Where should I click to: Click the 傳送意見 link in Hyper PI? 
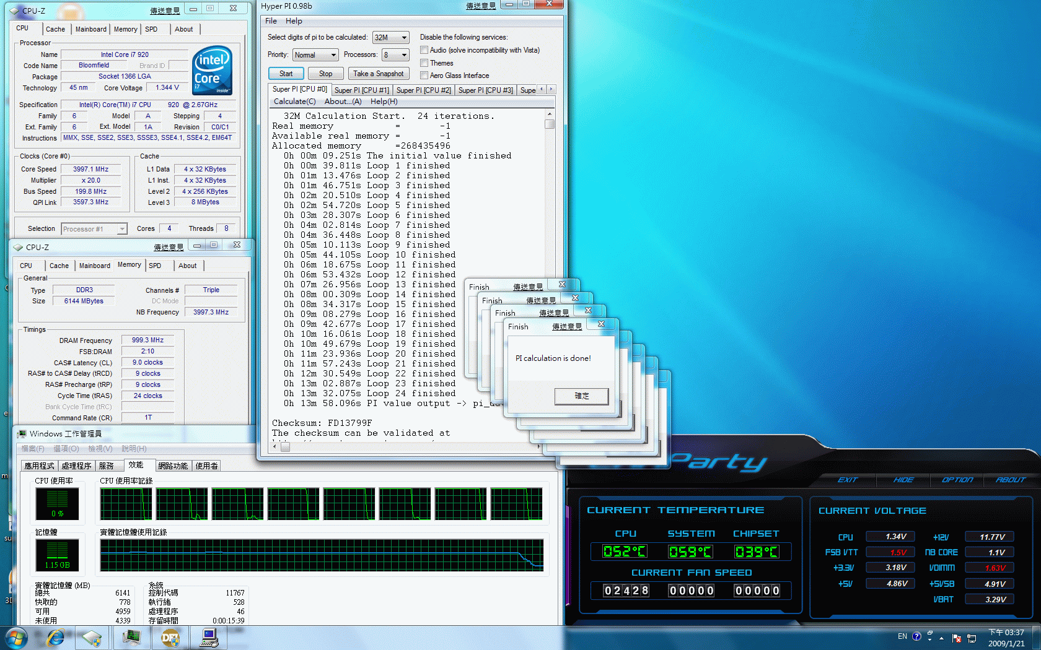481,6
